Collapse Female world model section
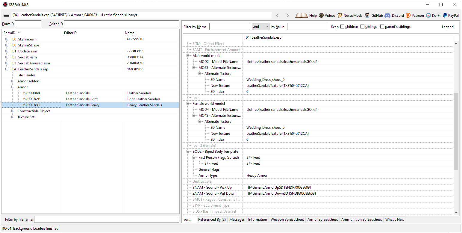Viewport: 462px width, 233px height. tap(188, 104)
